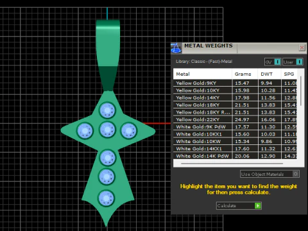Click the left arm gemstone
Viewport: 308px width, 231px height.
[85, 131]
